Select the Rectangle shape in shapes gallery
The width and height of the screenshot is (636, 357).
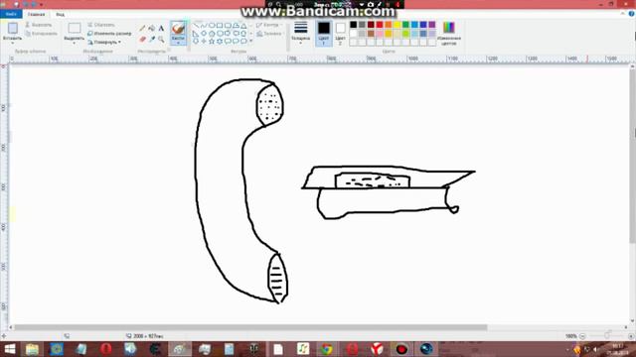click(x=220, y=26)
